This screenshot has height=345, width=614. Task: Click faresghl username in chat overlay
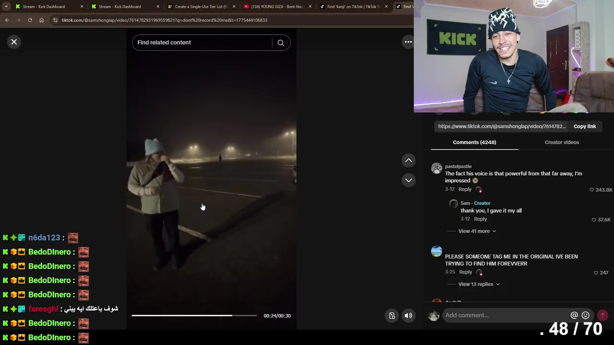tap(43, 309)
